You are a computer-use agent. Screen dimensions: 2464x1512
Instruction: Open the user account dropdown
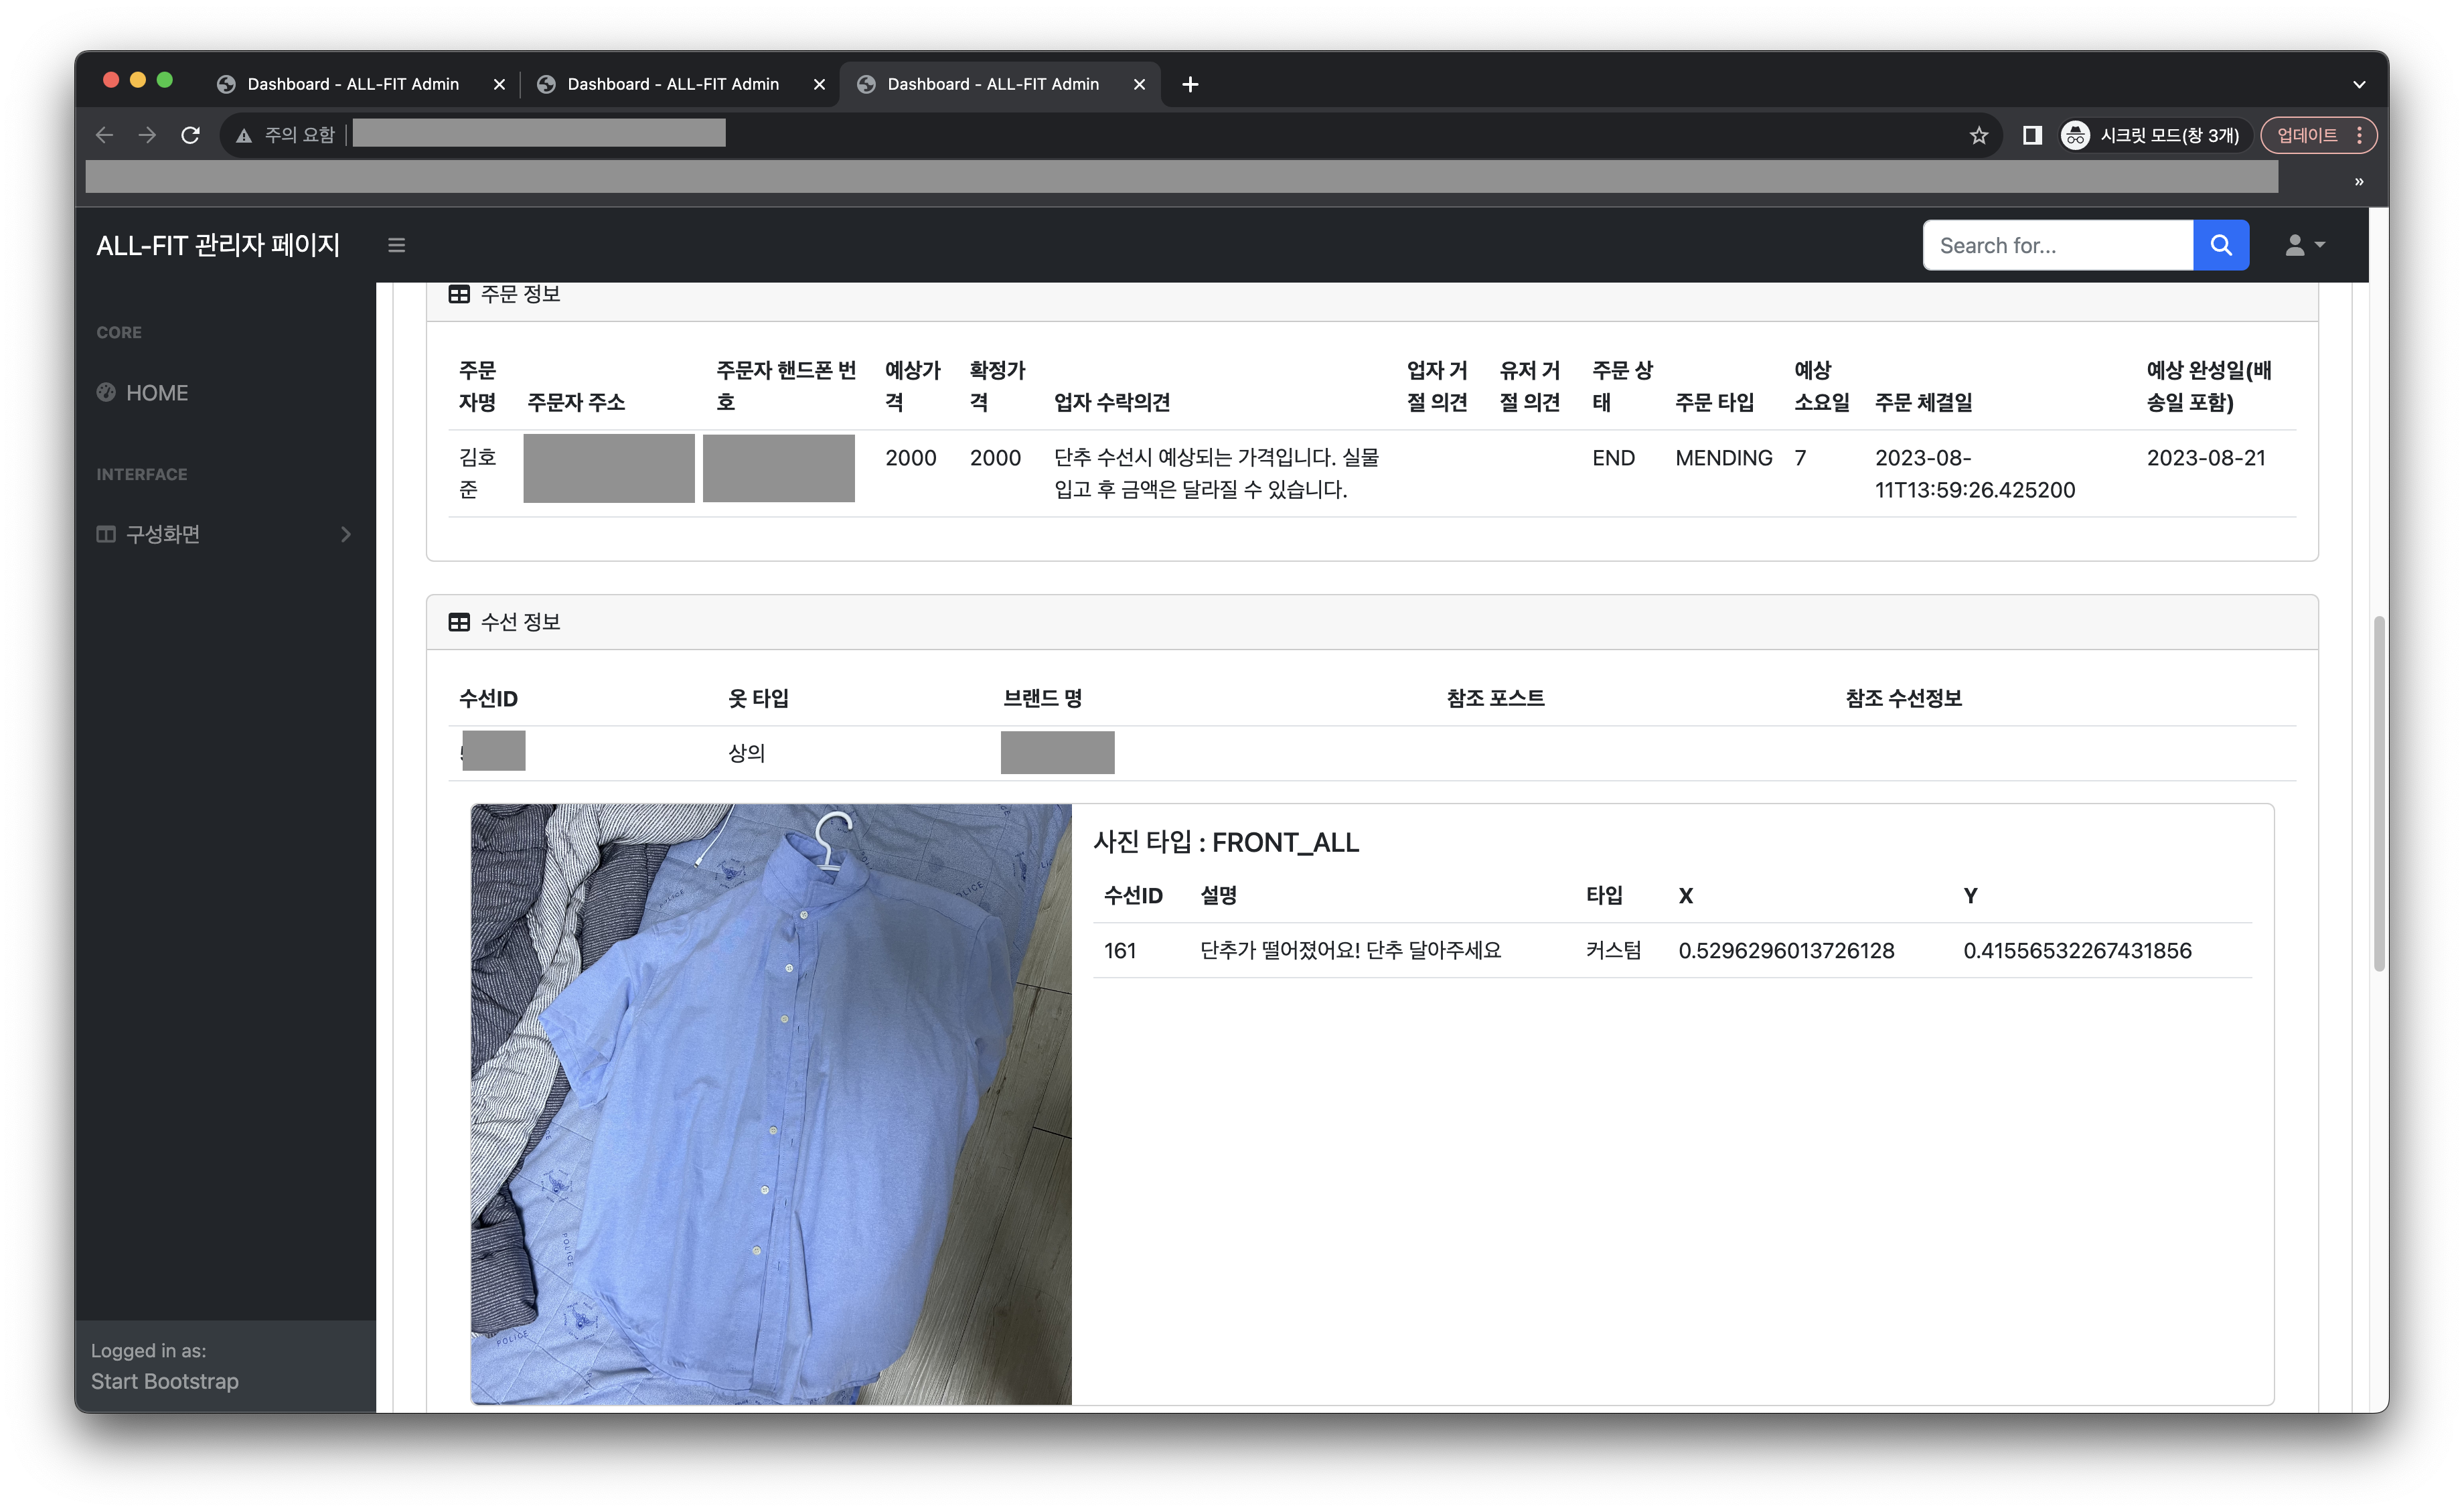(x=2304, y=245)
